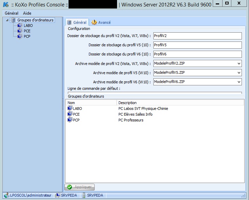Select the PCP name in the groups list
The width and height of the screenshot is (249, 200).
point(76,120)
